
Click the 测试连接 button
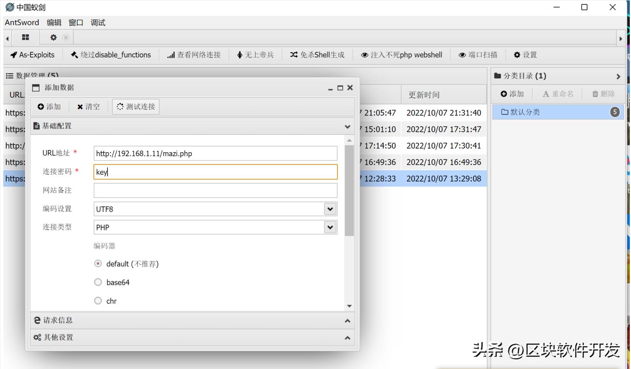tap(136, 107)
